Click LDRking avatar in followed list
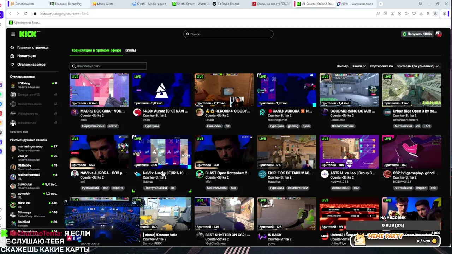Image resolution: width=452 pixels, height=254 pixels. coord(13,85)
